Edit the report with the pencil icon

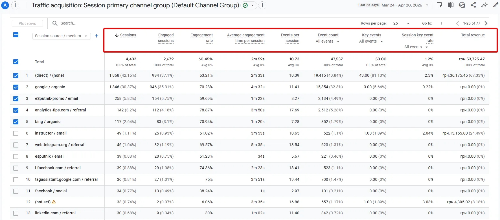495,5
